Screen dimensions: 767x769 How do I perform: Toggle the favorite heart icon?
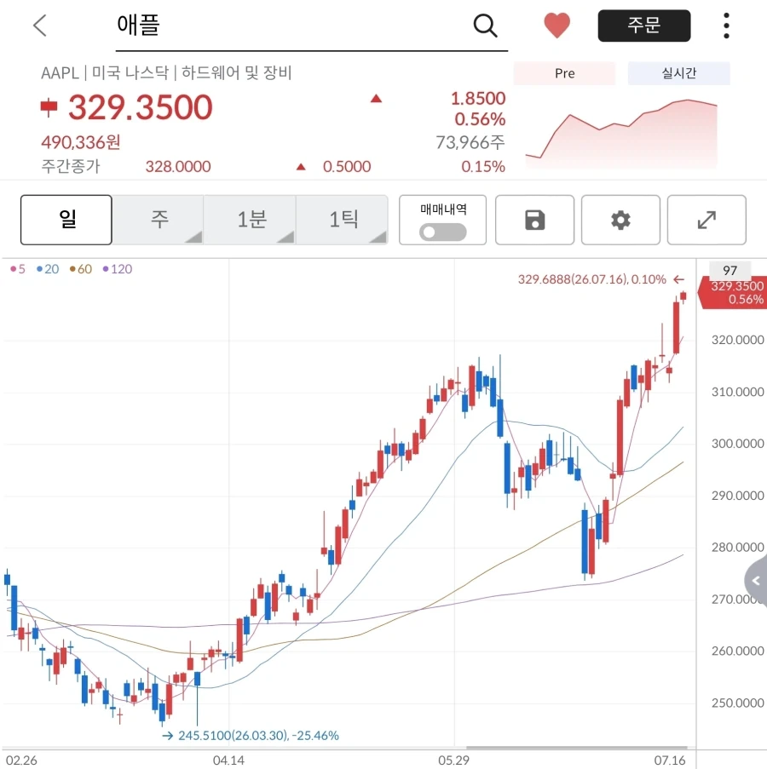tap(557, 25)
